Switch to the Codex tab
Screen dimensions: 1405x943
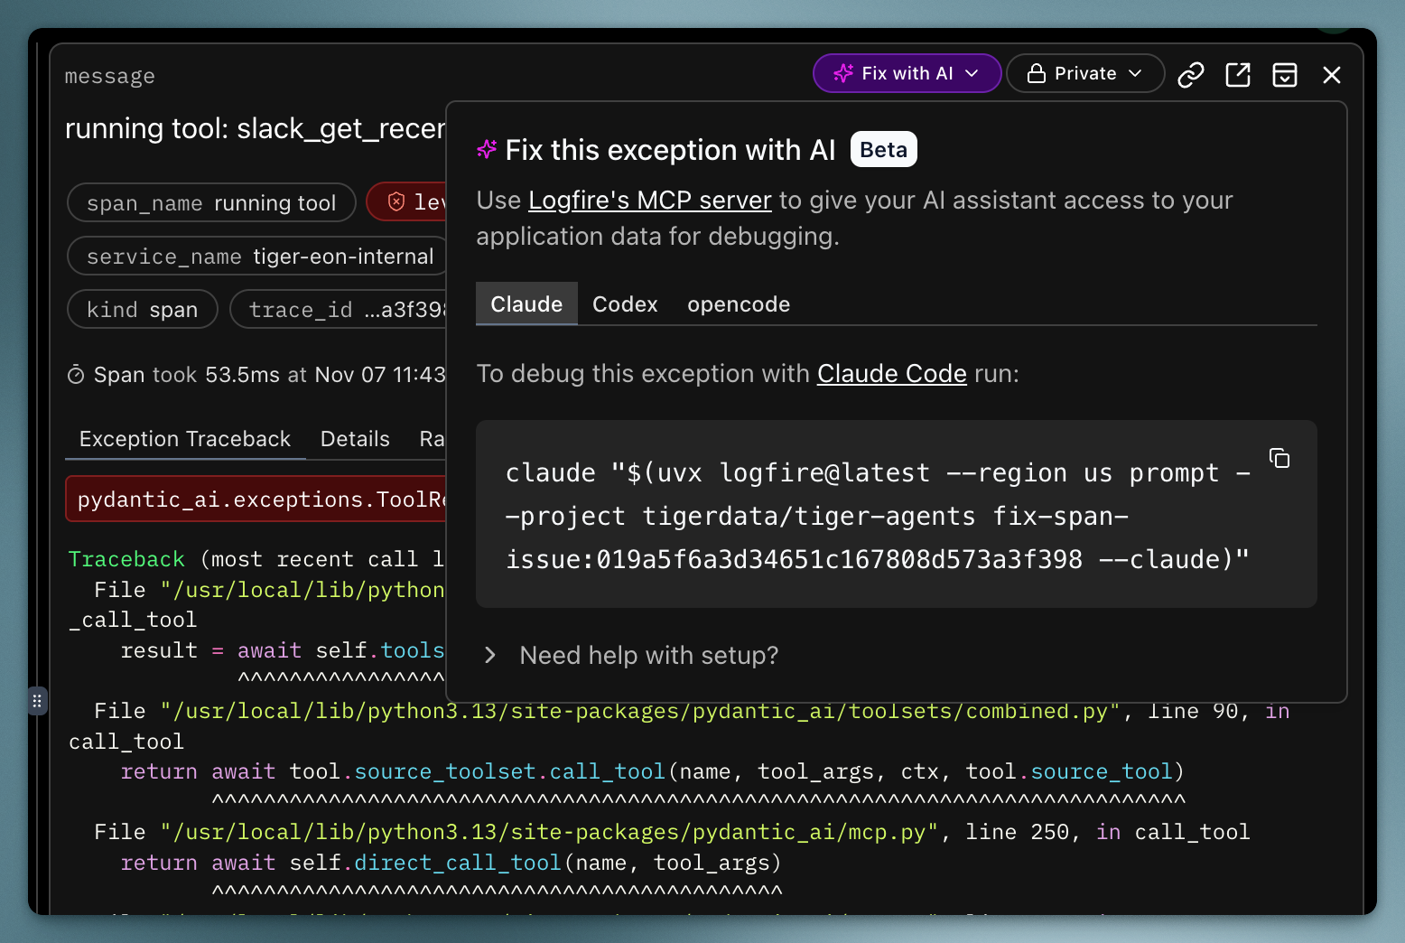tap(624, 303)
